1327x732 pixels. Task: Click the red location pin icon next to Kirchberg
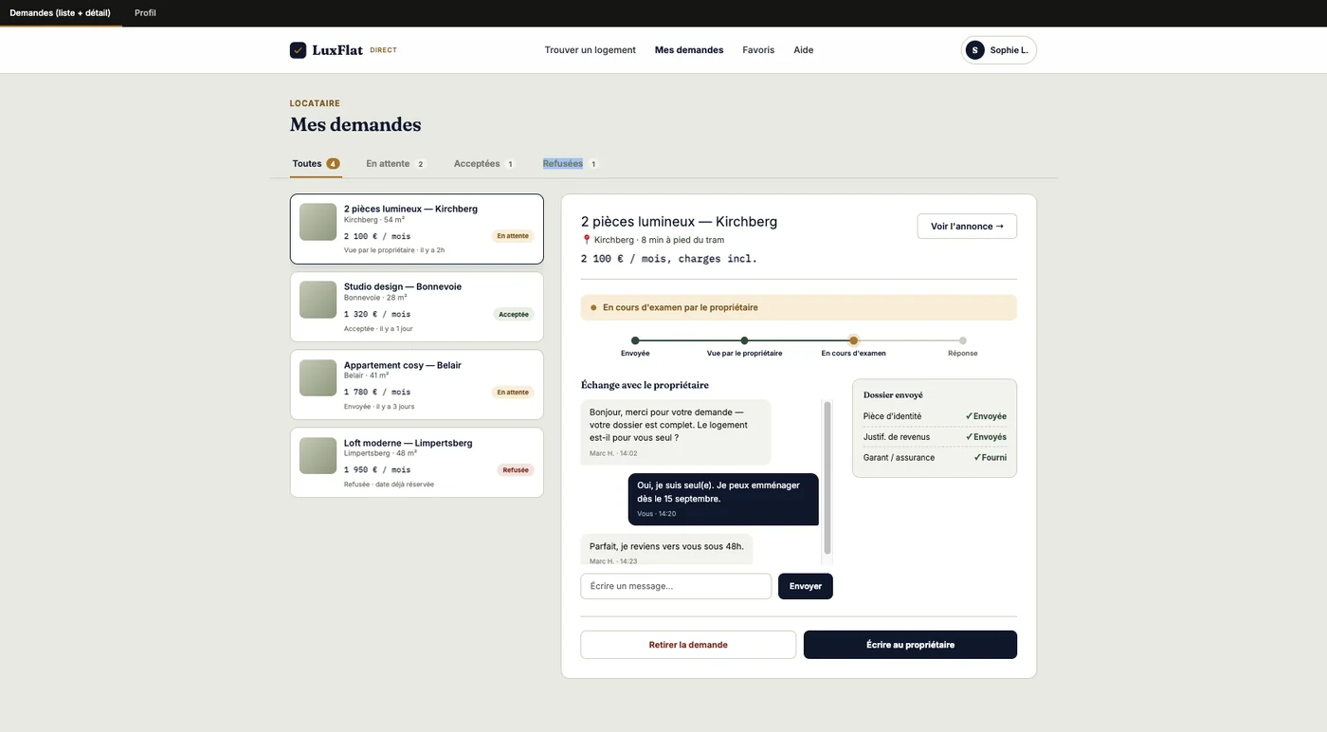point(587,240)
